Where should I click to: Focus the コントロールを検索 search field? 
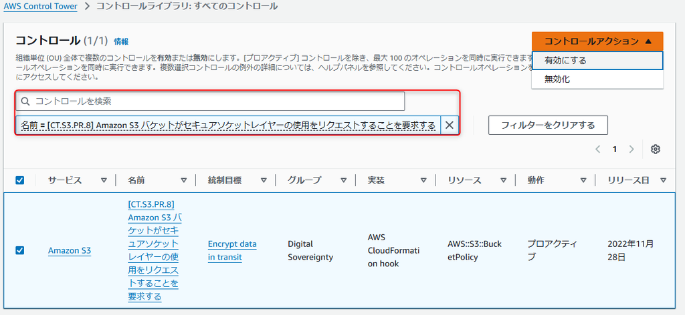pos(210,101)
